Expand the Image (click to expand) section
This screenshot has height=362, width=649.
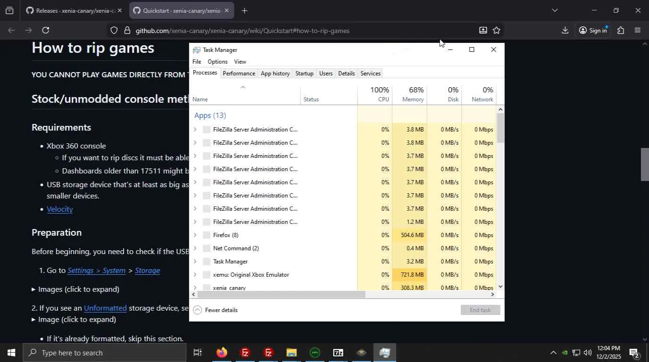(74, 320)
